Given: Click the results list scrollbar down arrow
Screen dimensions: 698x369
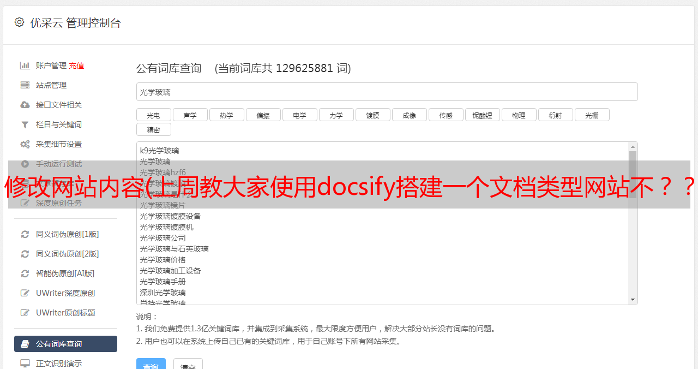Looking at the screenshot, I should coord(633,300).
